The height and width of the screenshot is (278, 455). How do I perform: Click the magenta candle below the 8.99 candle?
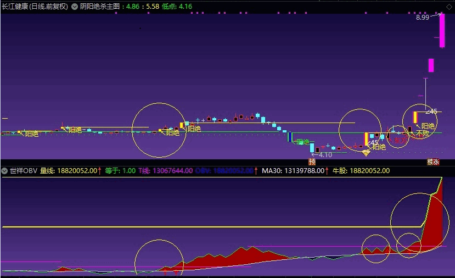tap(431, 65)
